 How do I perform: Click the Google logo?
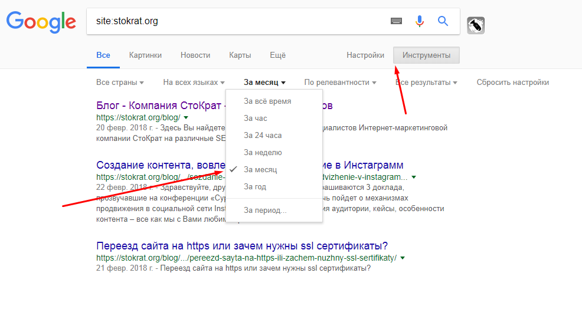(x=41, y=22)
